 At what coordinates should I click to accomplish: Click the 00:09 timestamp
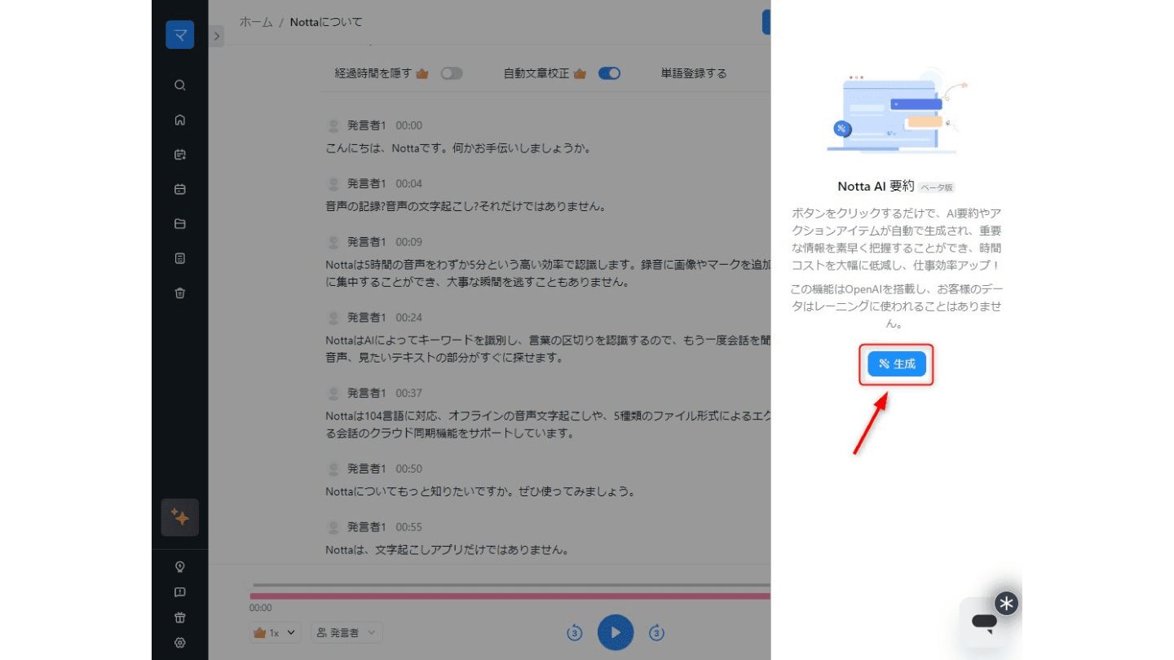(x=409, y=242)
